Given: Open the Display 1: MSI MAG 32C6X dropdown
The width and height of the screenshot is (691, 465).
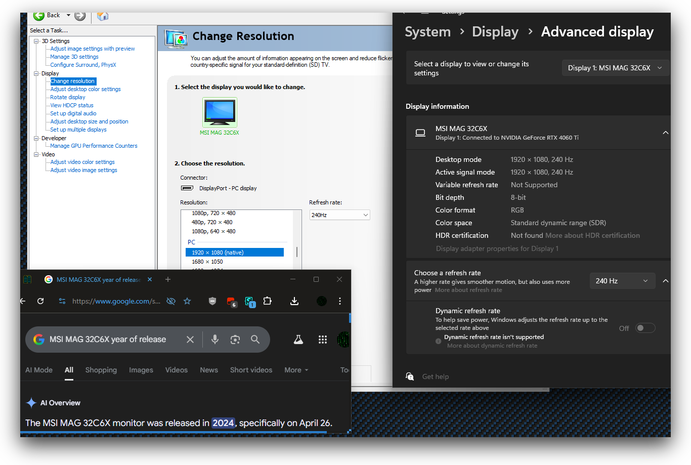Looking at the screenshot, I should click(x=615, y=68).
